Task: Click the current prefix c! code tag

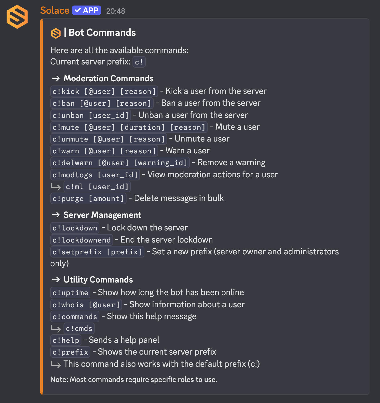Action: (139, 62)
